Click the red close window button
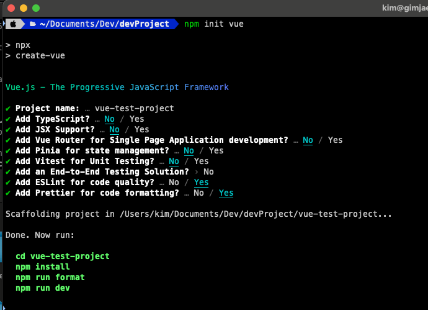The width and height of the screenshot is (428, 310). point(11,8)
